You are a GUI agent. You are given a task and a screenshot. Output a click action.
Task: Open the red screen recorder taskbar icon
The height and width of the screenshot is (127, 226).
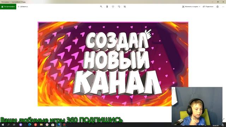click(x=64, y=125)
